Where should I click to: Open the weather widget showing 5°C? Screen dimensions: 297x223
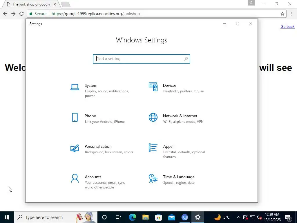[x=222, y=217]
